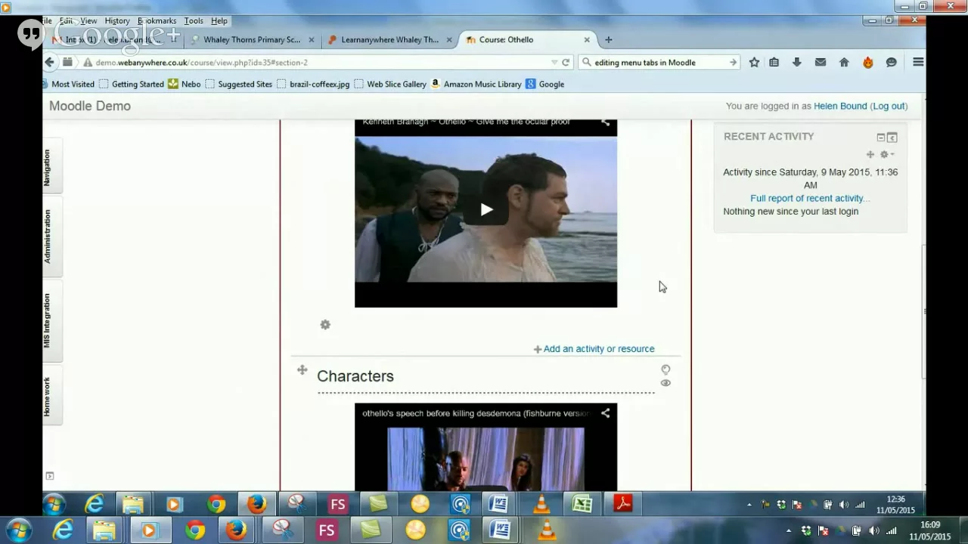Open the View menu
Screen dimensions: 968x544
coord(88,21)
